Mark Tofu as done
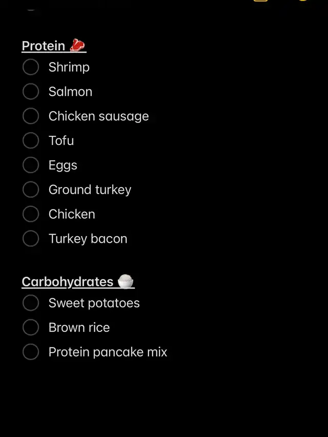 (x=31, y=140)
